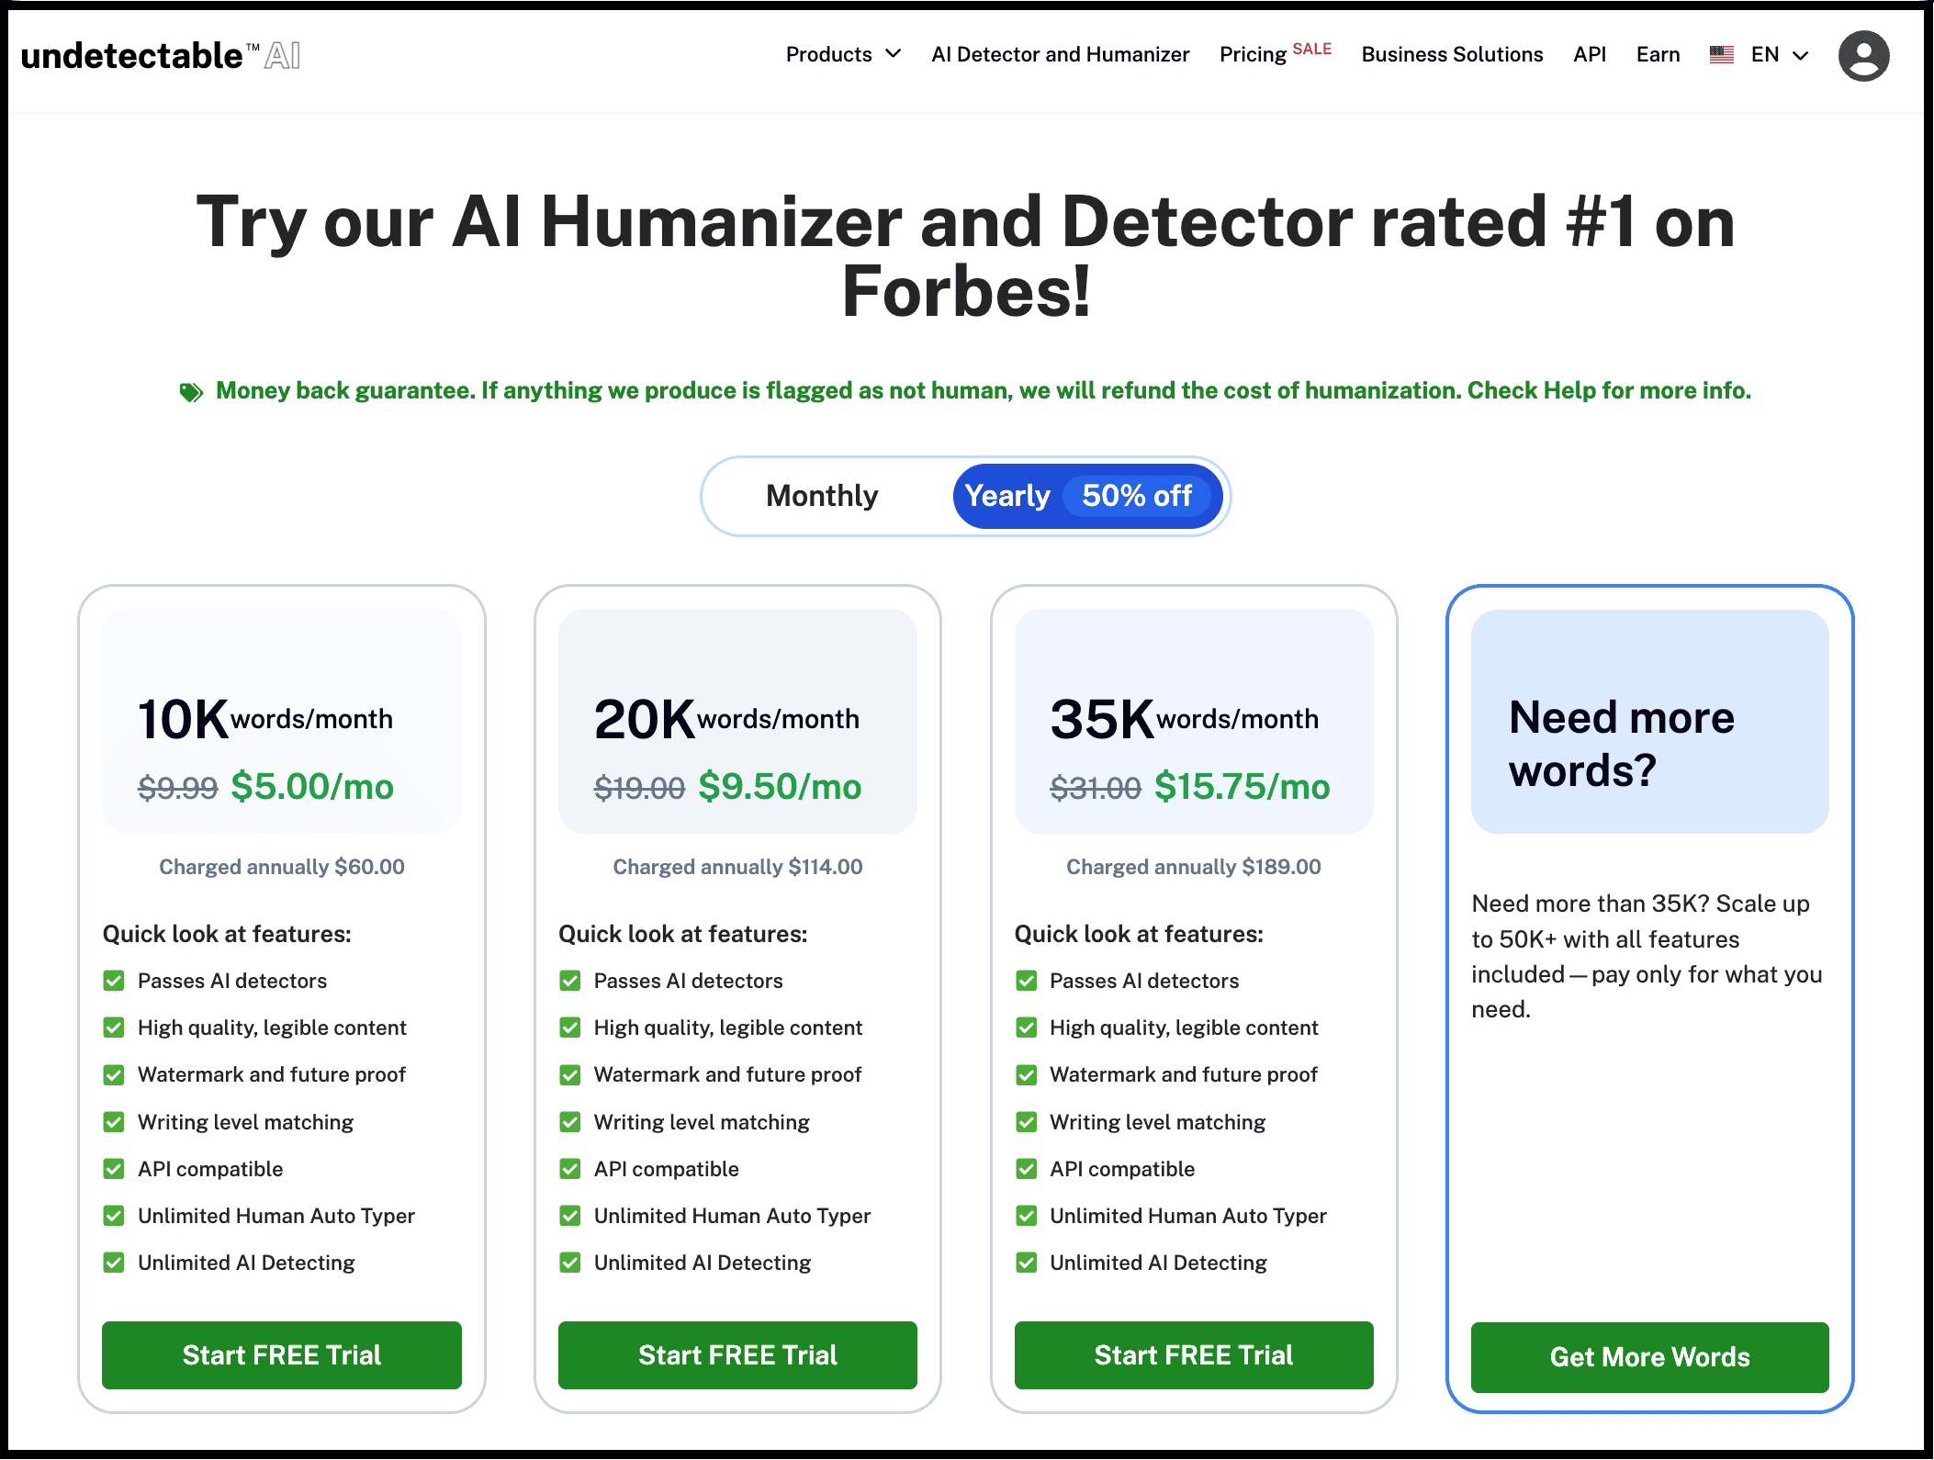Image resolution: width=1934 pixels, height=1460 pixels.
Task: Open AI Detector and Humanizer page
Action: [1060, 54]
